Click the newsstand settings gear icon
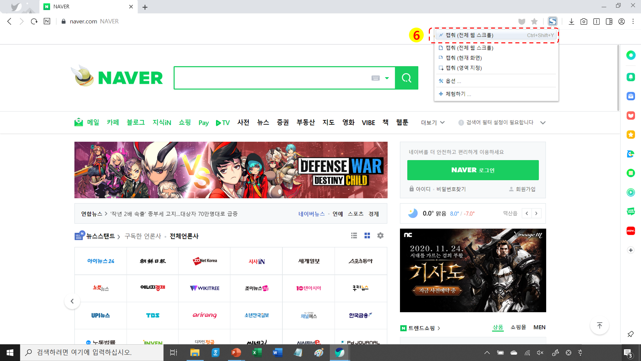 click(380, 236)
